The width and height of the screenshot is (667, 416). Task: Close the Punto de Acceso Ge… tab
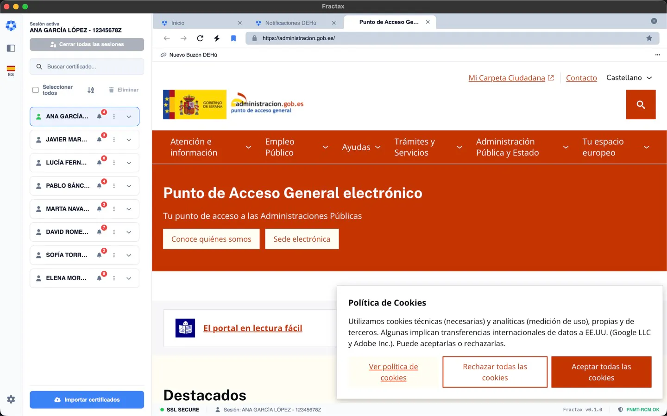click(x=428, y=22)
